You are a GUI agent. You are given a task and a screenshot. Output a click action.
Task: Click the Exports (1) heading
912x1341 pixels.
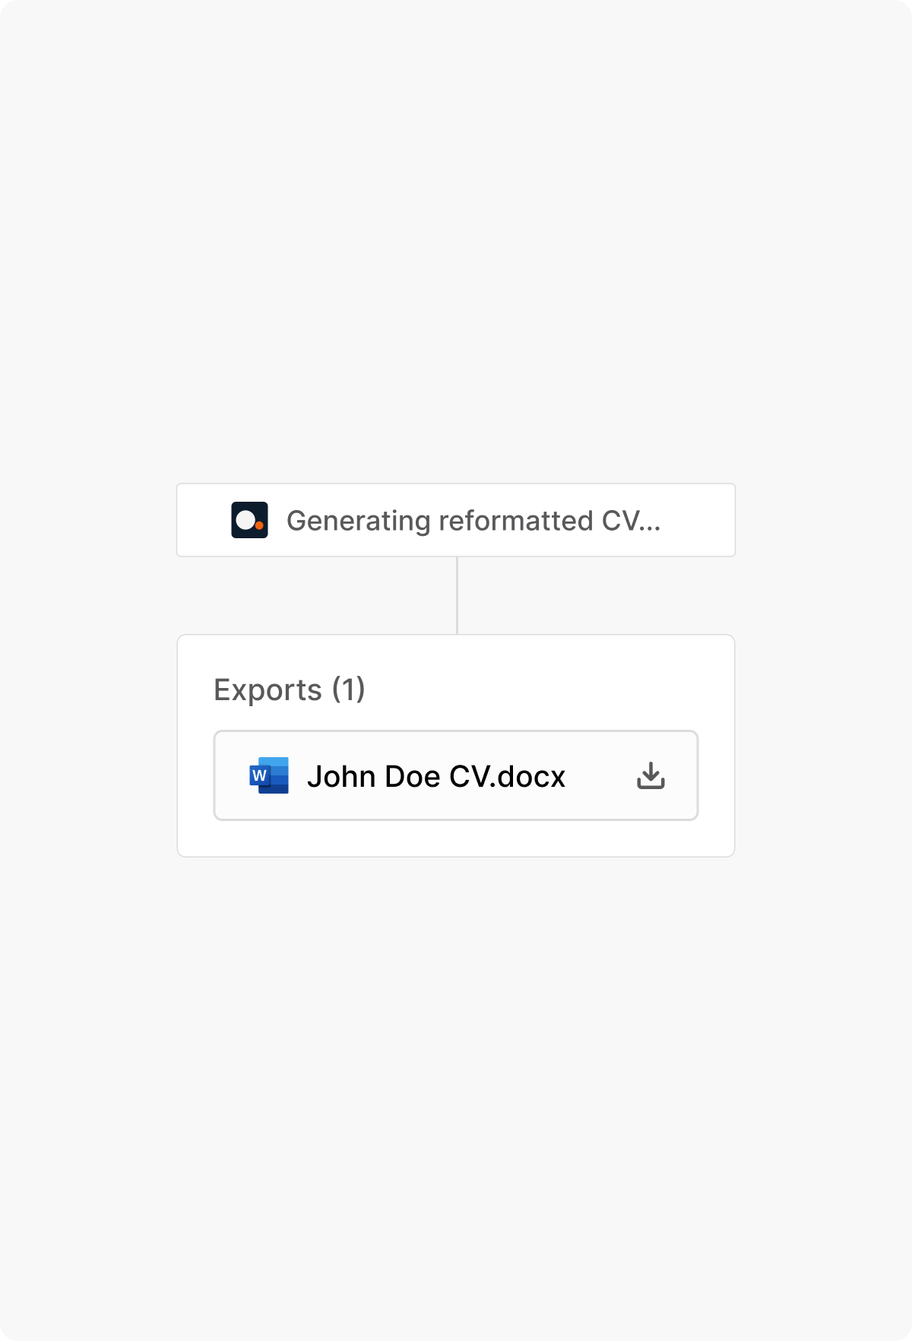coord(290,690)
